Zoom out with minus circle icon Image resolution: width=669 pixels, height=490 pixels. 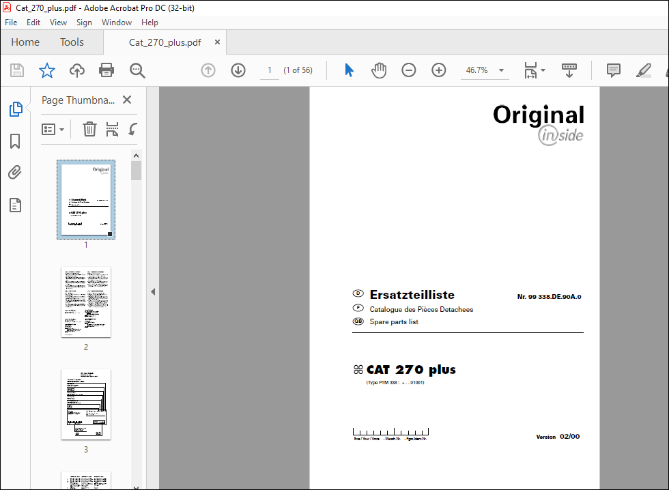pyautogui.click(x=409, y=70)
